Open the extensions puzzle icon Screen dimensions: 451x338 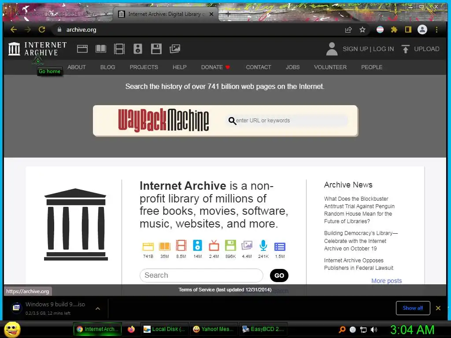click(x=394, y=29)
